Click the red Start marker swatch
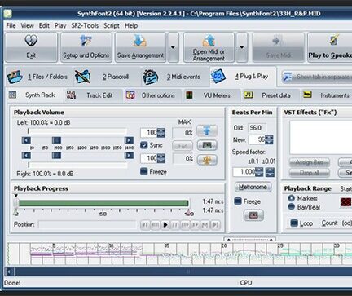This screenshot has width=352, height=296. click(x=345, y=202)
